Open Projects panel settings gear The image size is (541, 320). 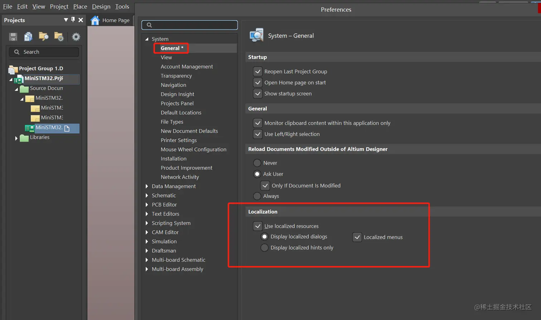point(76,36)
